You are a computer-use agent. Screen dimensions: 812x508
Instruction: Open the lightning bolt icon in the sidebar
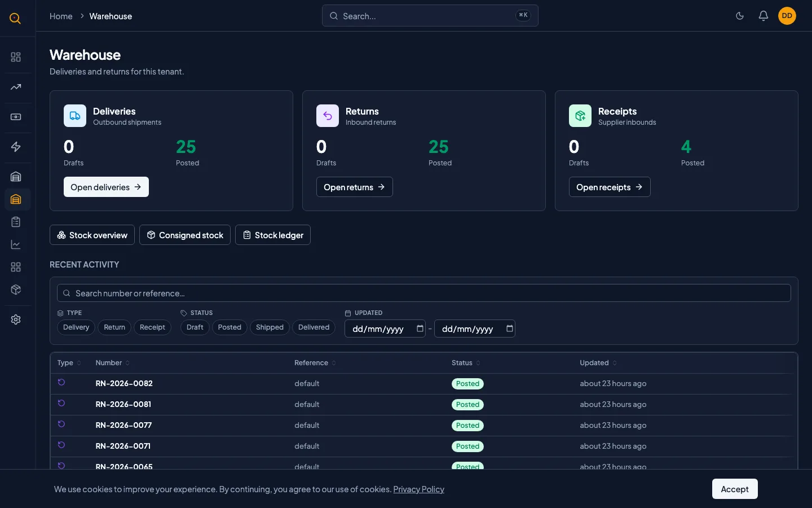[16, 147]
